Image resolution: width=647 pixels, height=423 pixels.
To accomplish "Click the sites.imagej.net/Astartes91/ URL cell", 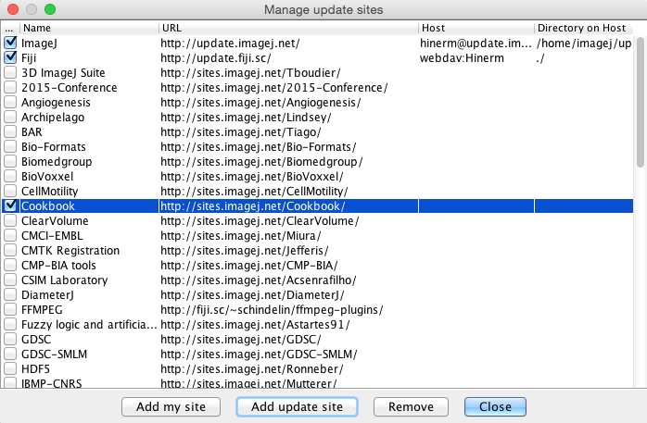I will point(289,325).
